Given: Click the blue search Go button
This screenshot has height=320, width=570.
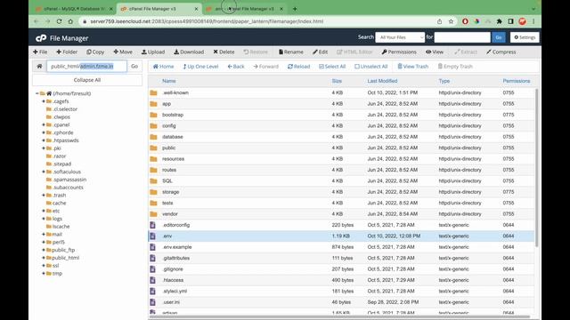Looking at the screenshot, I should point(499,37).
